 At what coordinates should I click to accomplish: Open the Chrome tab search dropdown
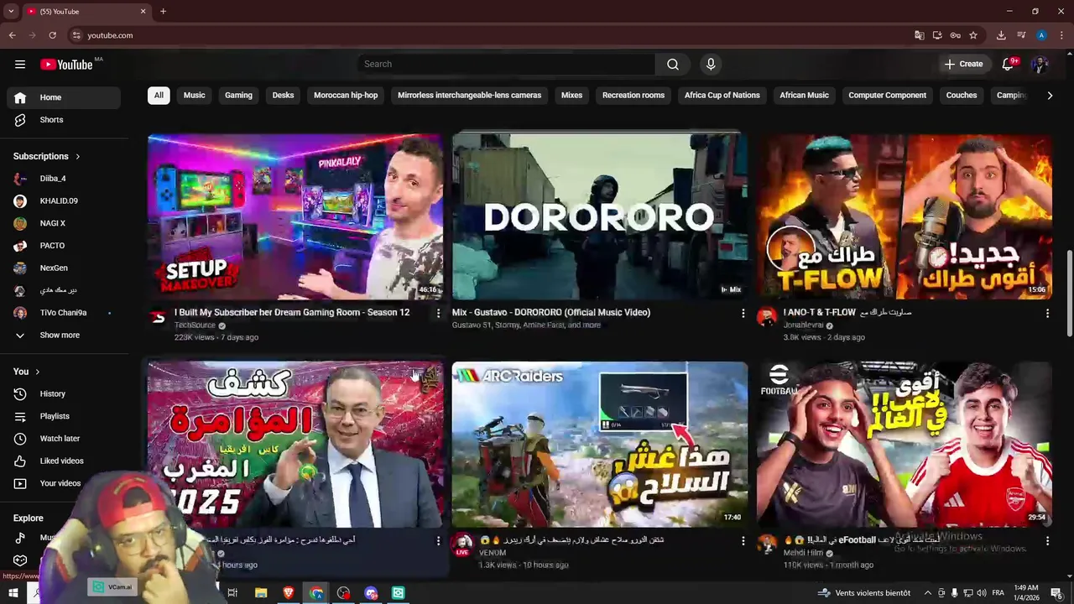pyautogui.click(x=11, y=12)
